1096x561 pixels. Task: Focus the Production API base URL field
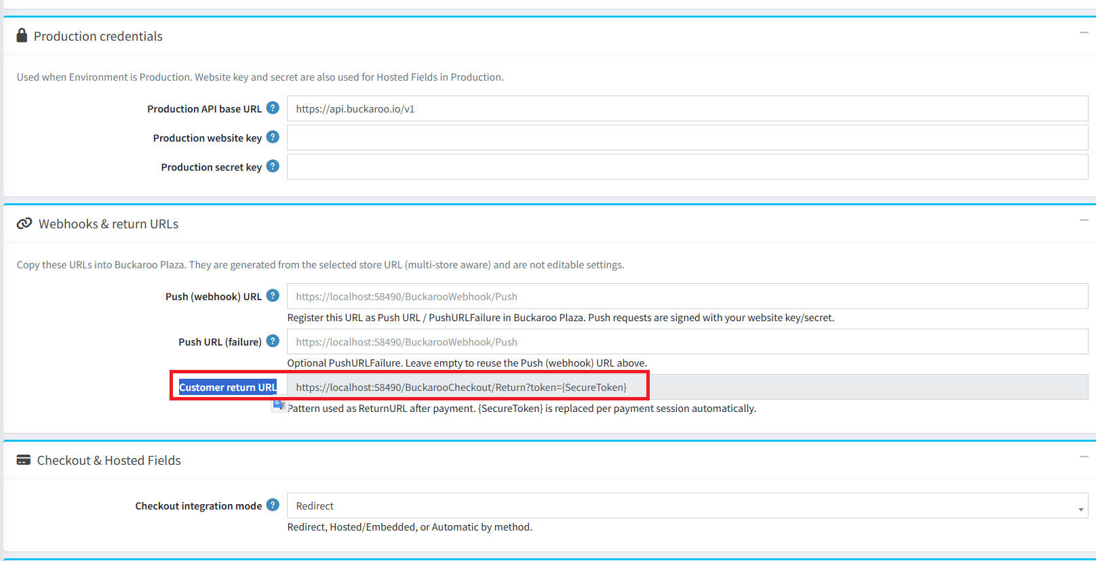[x=687, y=108]
